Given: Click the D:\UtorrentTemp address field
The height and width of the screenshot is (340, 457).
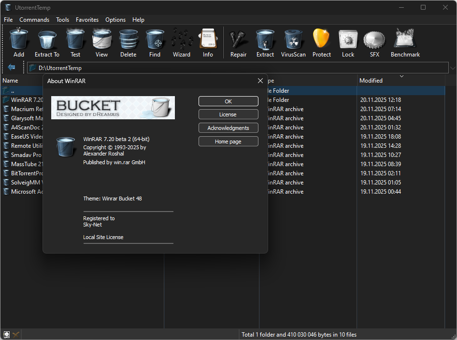Looking at the screenshot, I should (x=238, y=68).
